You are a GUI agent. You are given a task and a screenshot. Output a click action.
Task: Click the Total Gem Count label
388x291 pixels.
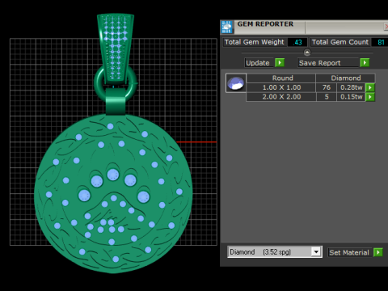tap(340, 42)
